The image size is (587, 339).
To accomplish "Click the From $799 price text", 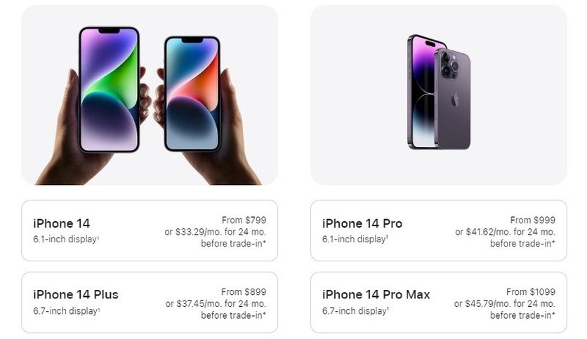I will tap(244, 220).
